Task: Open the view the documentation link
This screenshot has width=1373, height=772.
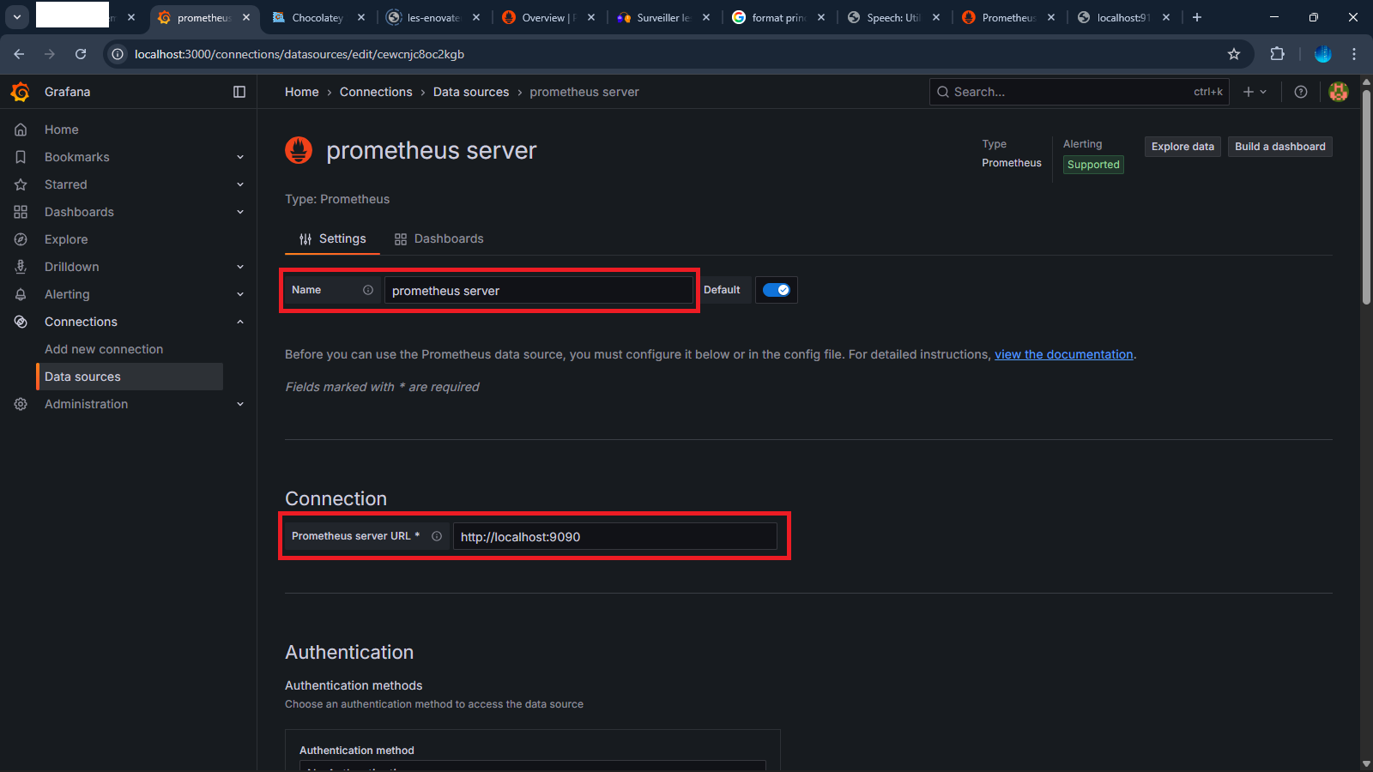Action: click(x=1064, y=354)
